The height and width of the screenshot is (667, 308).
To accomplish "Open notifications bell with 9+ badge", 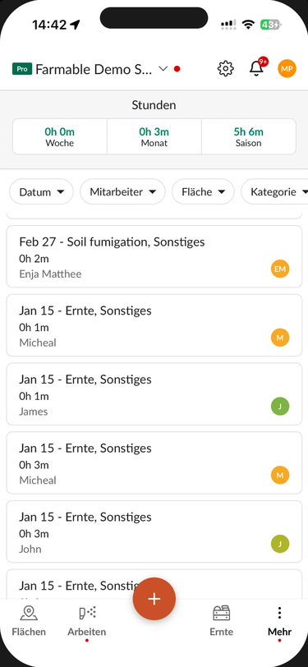I will tap(257, 67).
